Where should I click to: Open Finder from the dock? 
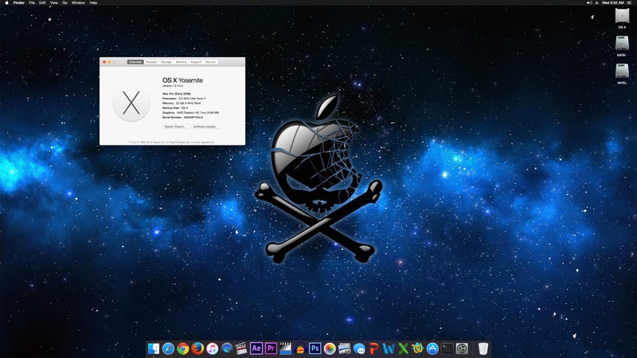tap(154, 348)
